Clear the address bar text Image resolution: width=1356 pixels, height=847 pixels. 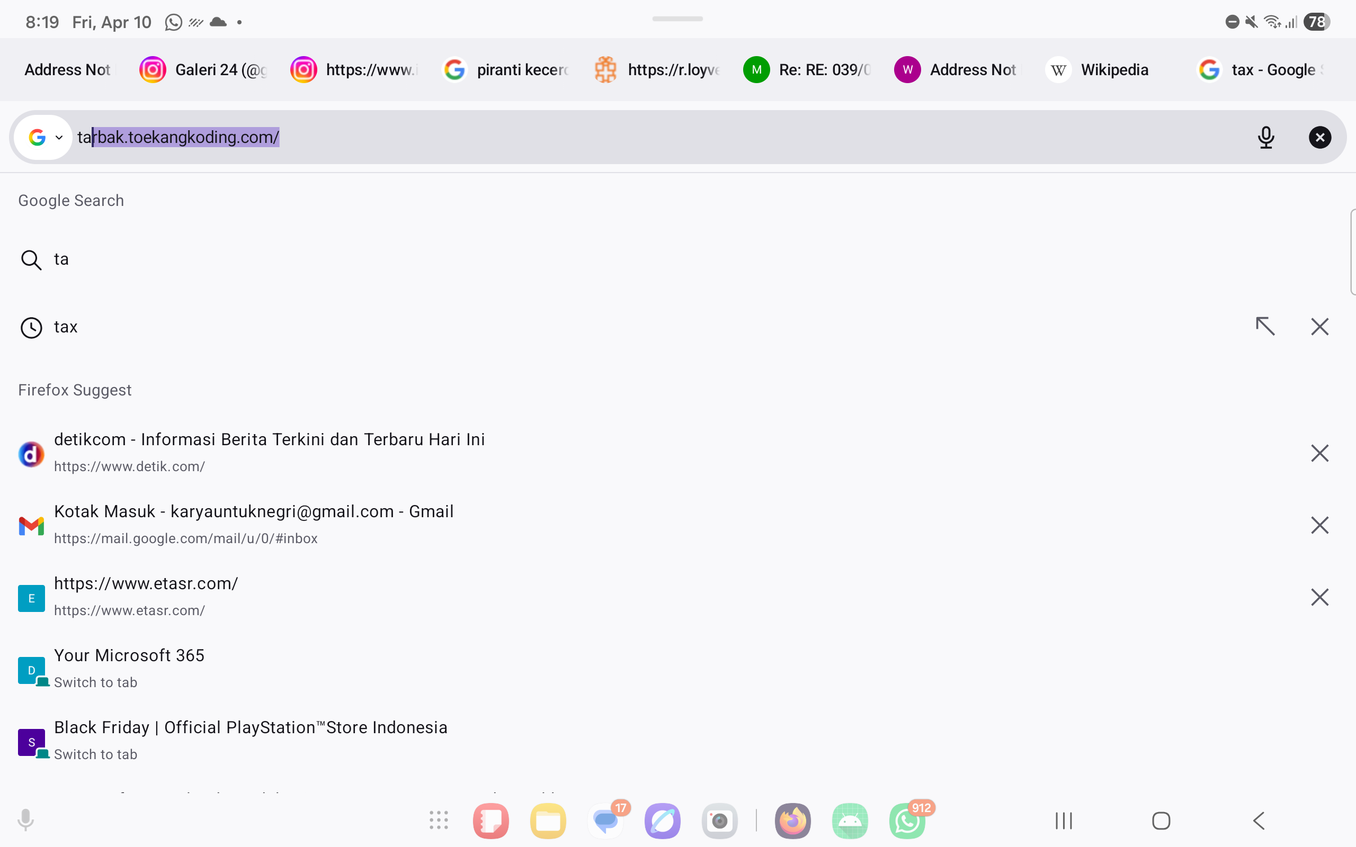(1319, 137)
